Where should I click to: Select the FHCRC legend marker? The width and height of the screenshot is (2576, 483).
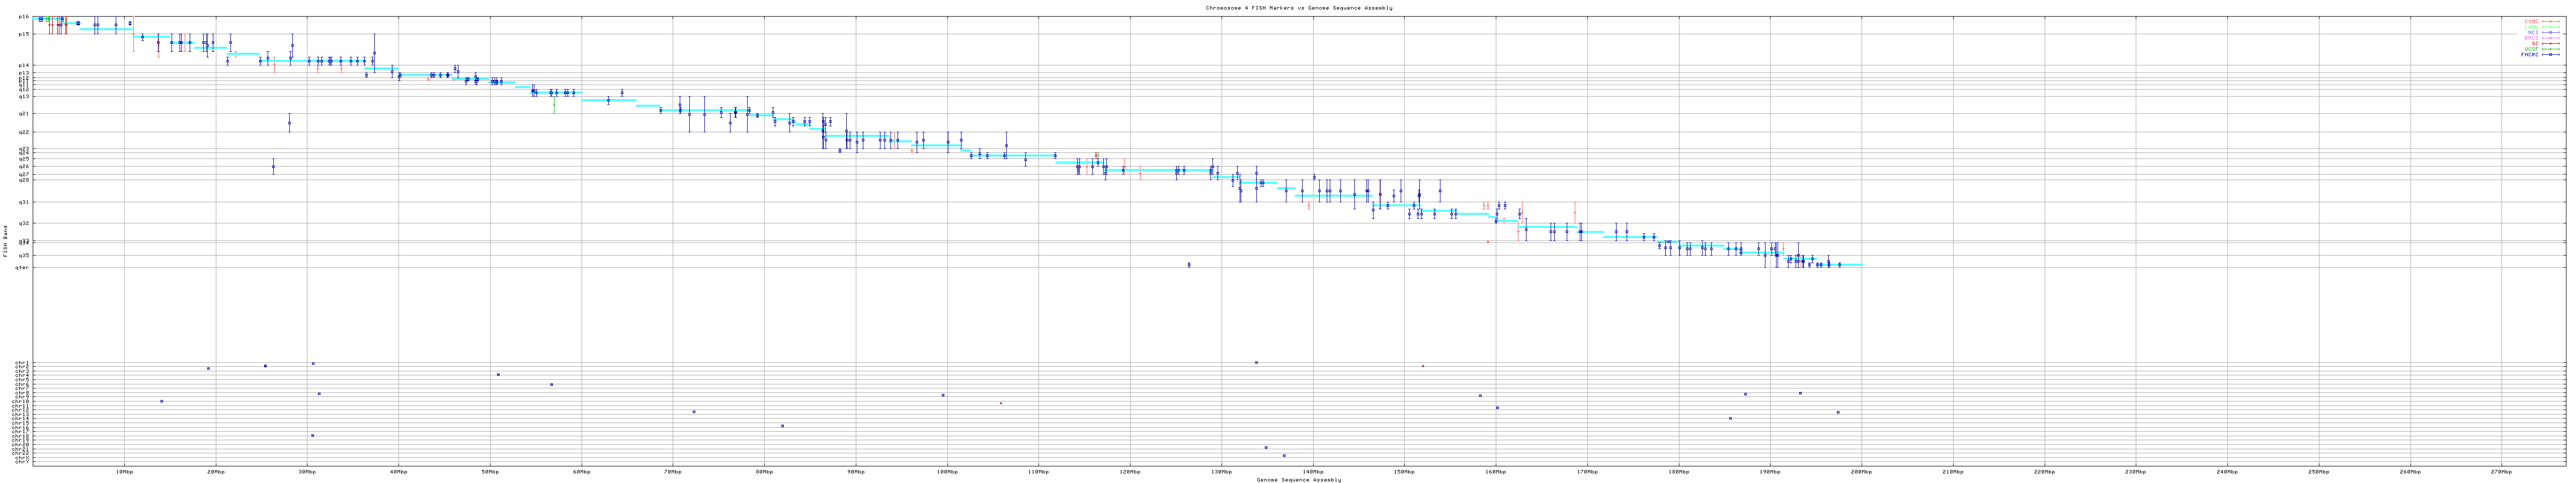coord(2551,55)
